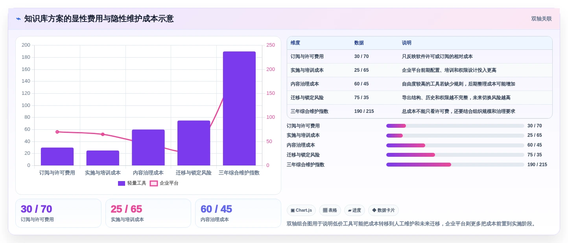The height and width of the screenshot is (243, 568).
Task: Select table row cell 订阅与许可费用
Action: (x=307, y=56)
